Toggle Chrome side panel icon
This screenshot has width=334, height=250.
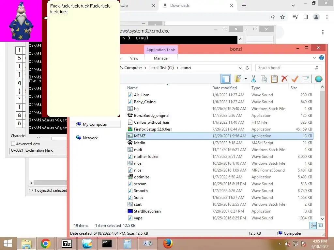tap(306, 17)
